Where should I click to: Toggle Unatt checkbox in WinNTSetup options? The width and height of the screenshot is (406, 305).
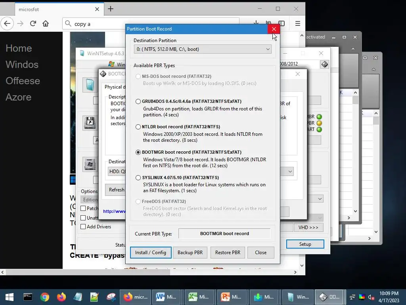click(x=83, y=218)
